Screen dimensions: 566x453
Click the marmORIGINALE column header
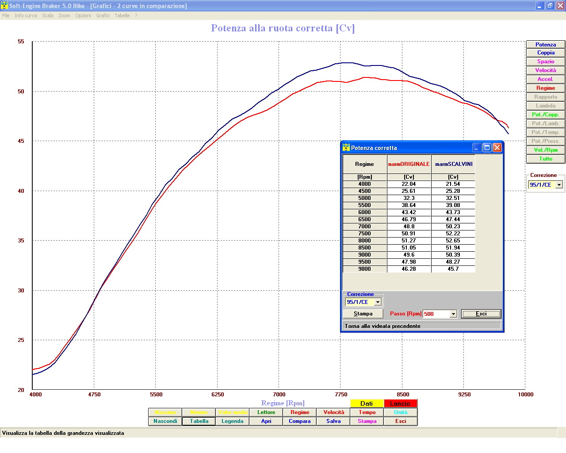click(409, 164)
